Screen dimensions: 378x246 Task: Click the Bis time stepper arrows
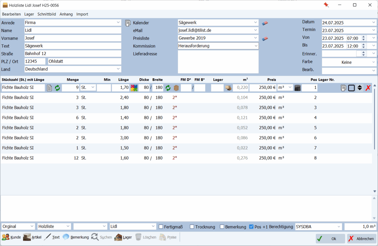coord(364,46)
